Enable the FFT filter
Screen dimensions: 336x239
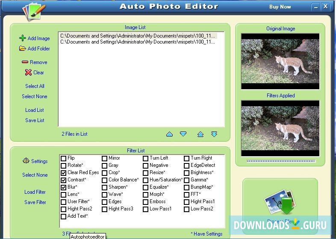click(187, 195)
